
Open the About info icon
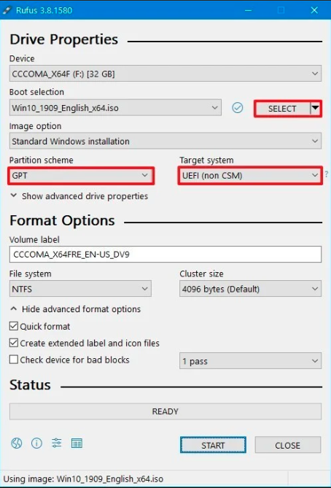pyautogui.click(x=36, y=443)
